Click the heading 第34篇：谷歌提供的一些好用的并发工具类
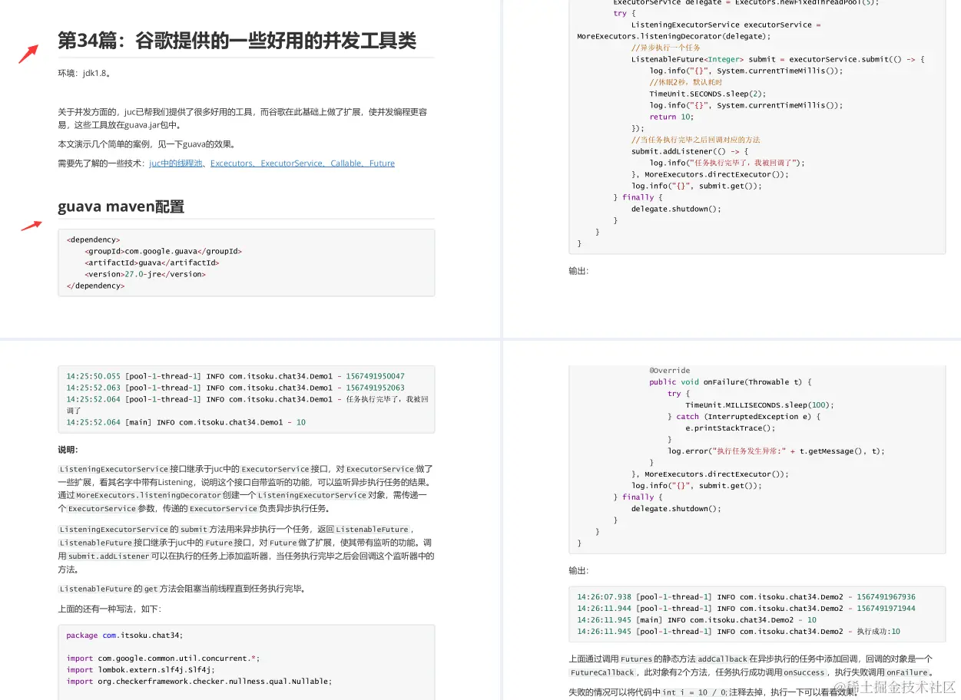Image resolution: width=961 pixels, height=700 pixels. [237, 41]
